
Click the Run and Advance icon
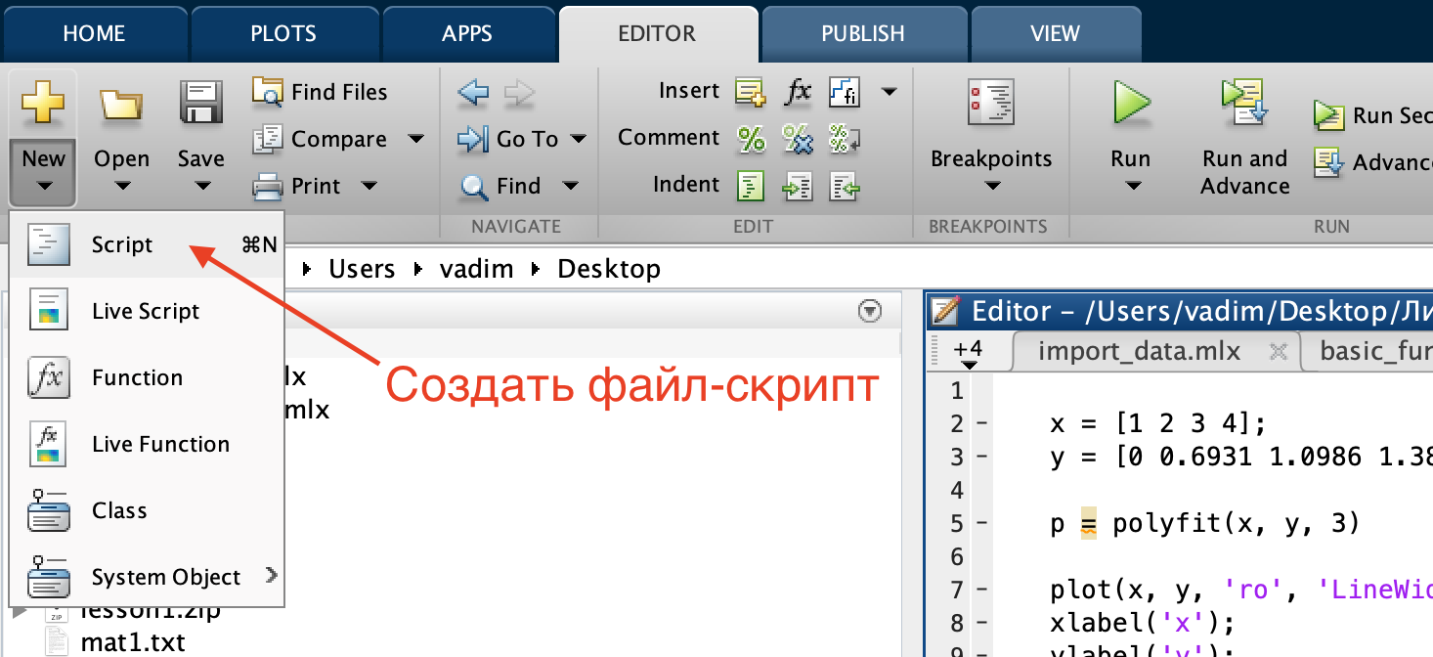[1244, 103]
